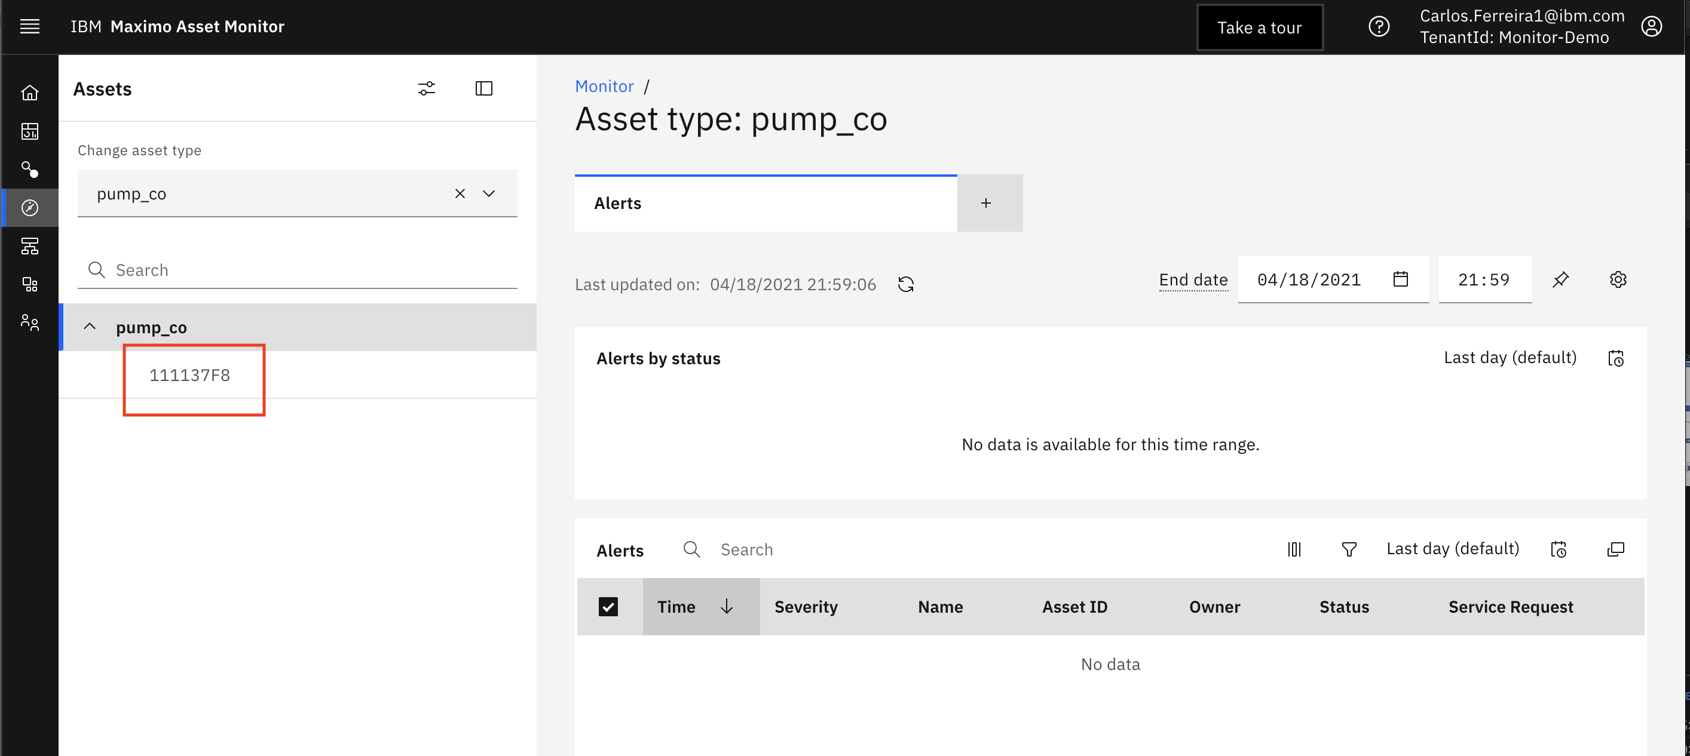Sort alerts by Time column
Image resolution: width=1690 pixels, height=756 pixels.
point(700,607)
